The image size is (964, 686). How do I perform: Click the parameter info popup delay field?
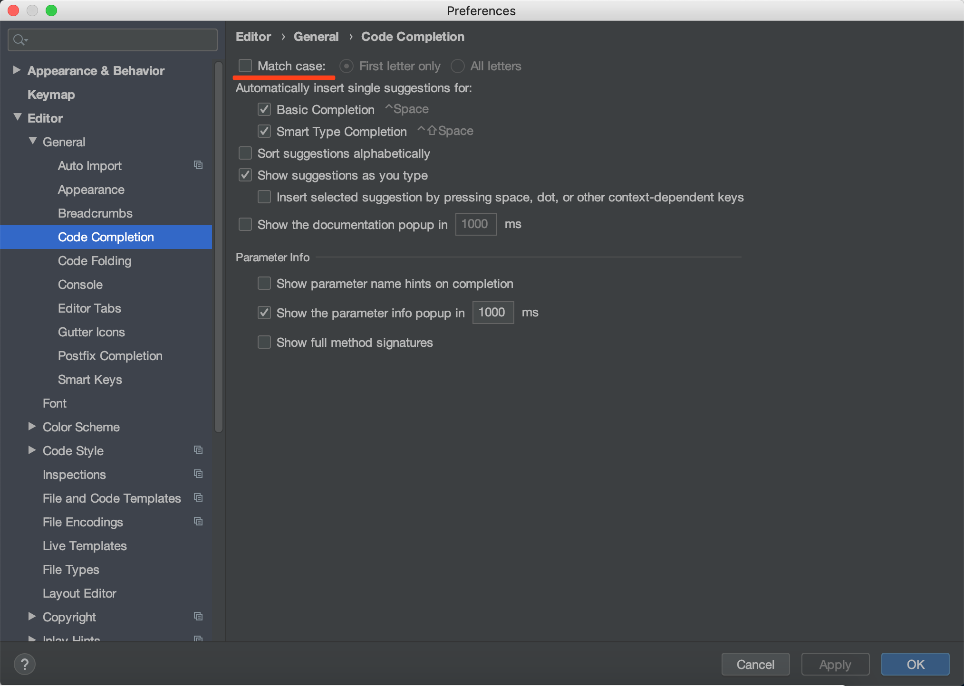[492, 313]
